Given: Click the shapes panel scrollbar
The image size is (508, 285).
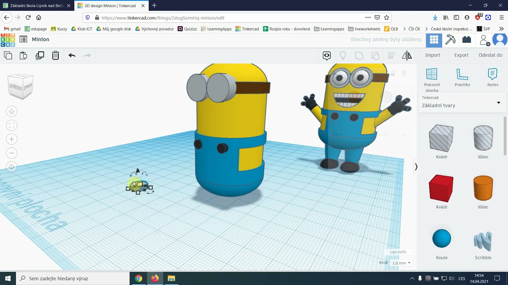Looking at the screenshot, I should pyautogui.click(x=505, y=136).
